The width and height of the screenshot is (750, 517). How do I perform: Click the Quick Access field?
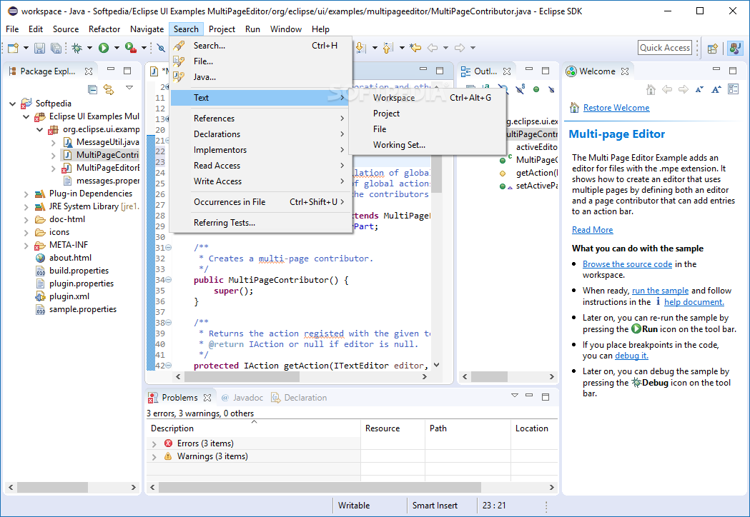click(665, 48)
